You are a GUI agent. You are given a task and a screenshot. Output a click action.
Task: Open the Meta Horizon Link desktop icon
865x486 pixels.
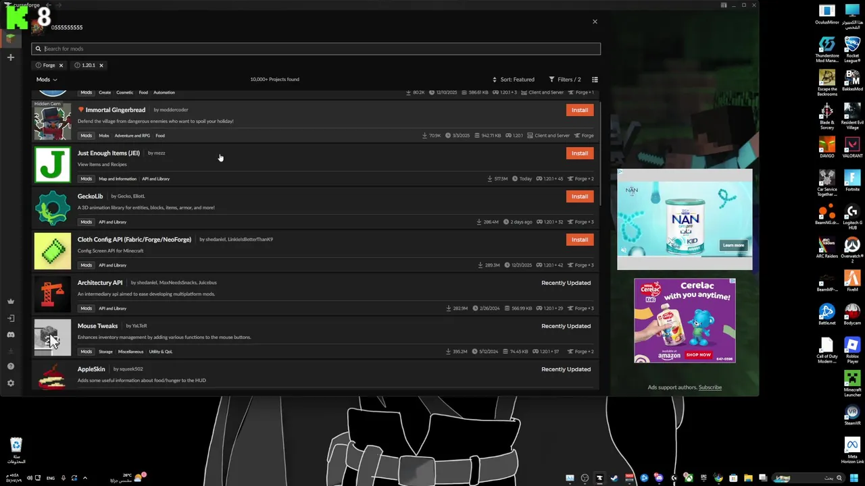[852, 451]
